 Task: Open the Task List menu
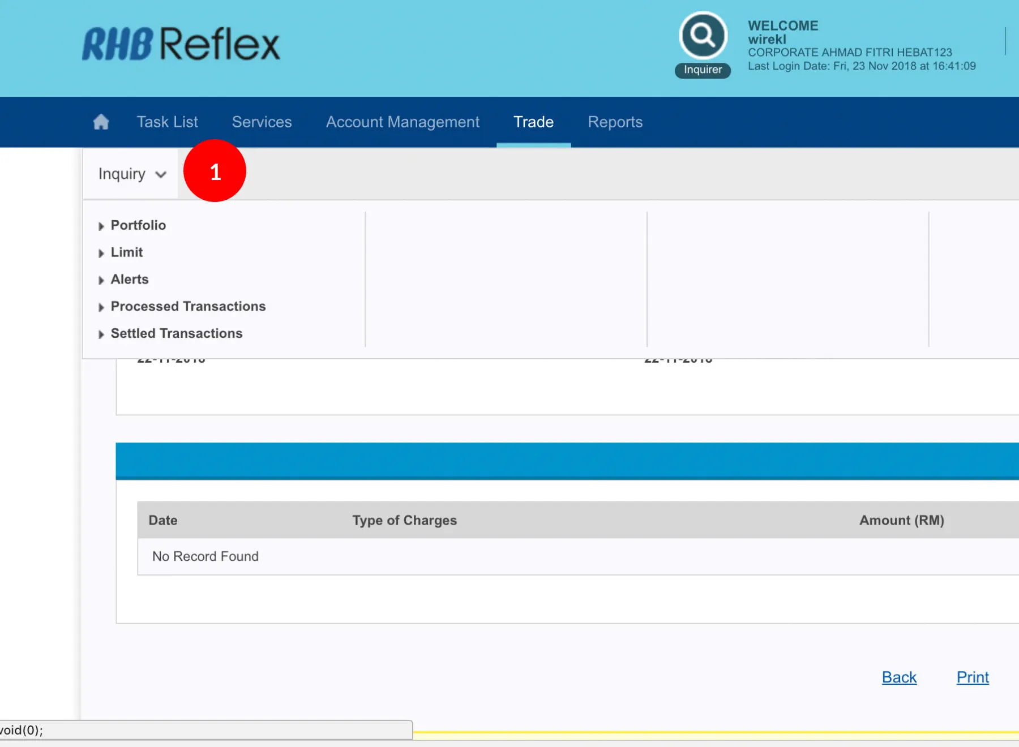(167, 122)
